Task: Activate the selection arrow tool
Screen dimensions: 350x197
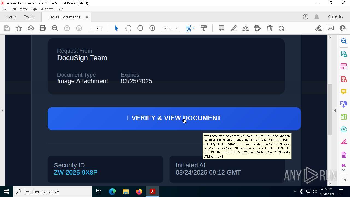Action: pyautogui.click(x=116, y=28)
